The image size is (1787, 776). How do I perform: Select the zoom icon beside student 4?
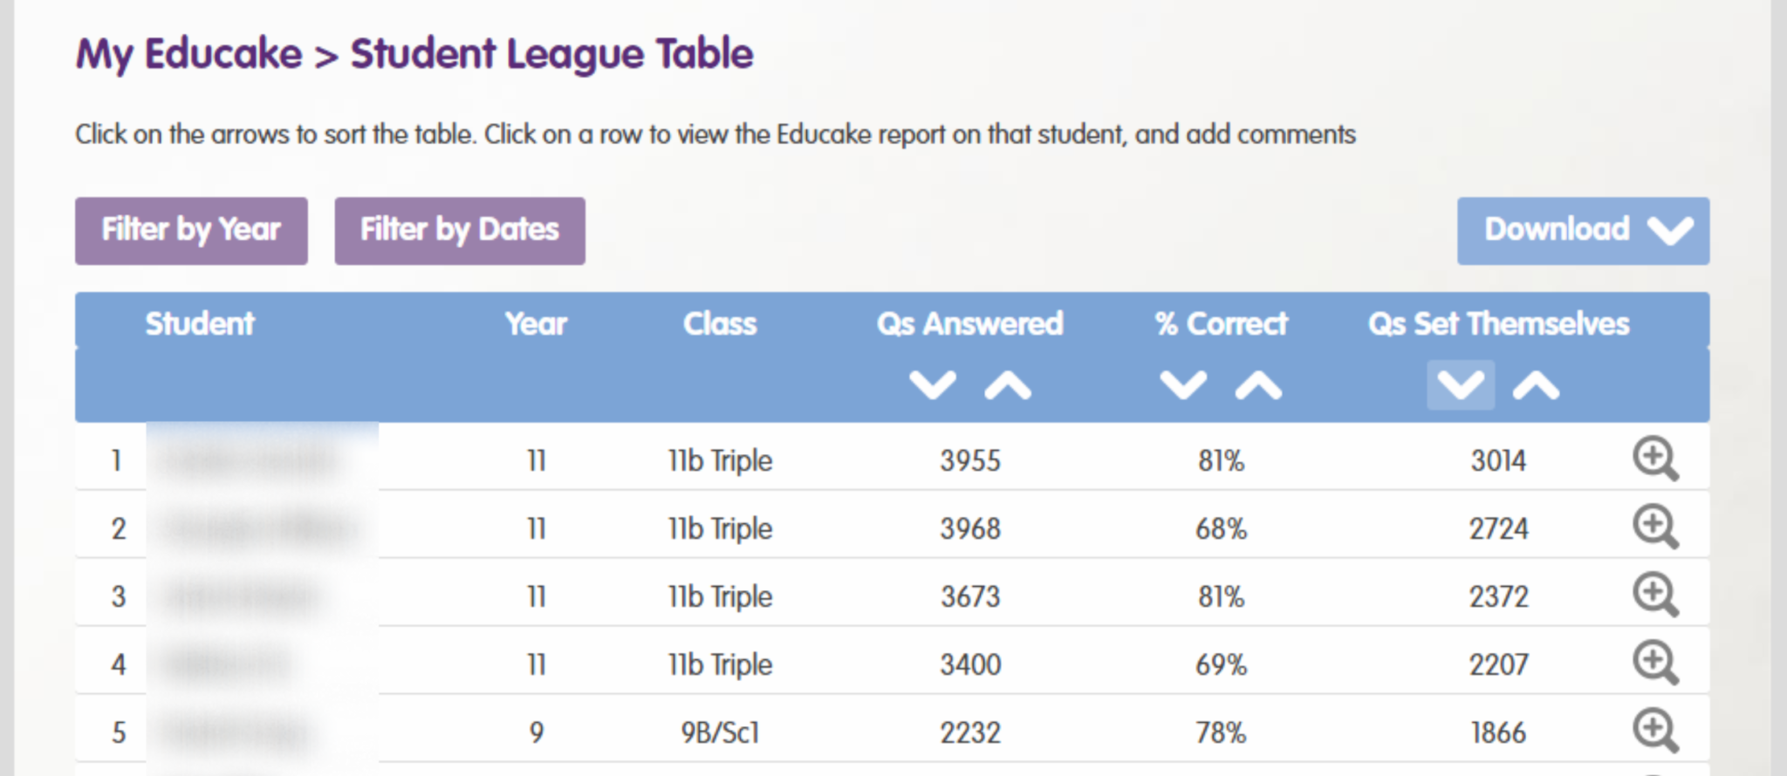click(x=1656, y=662)
